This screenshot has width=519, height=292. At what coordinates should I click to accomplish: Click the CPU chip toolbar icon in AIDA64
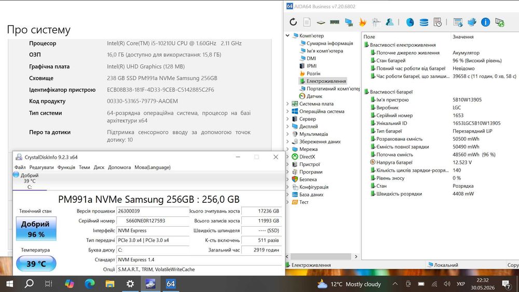321,22
